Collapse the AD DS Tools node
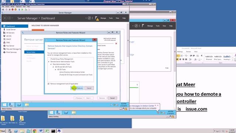The image size is (236, 133). [56, 69]
